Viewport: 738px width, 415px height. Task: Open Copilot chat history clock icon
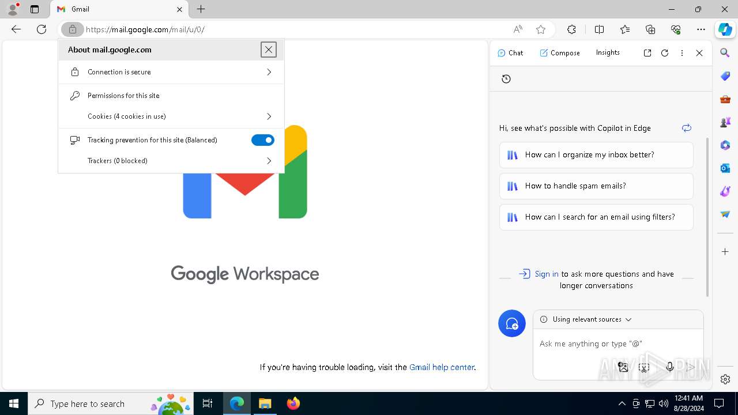pos(506,79)
